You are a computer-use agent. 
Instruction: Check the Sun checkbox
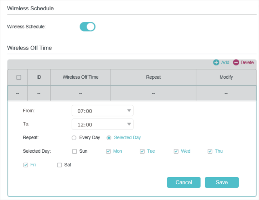74,151
